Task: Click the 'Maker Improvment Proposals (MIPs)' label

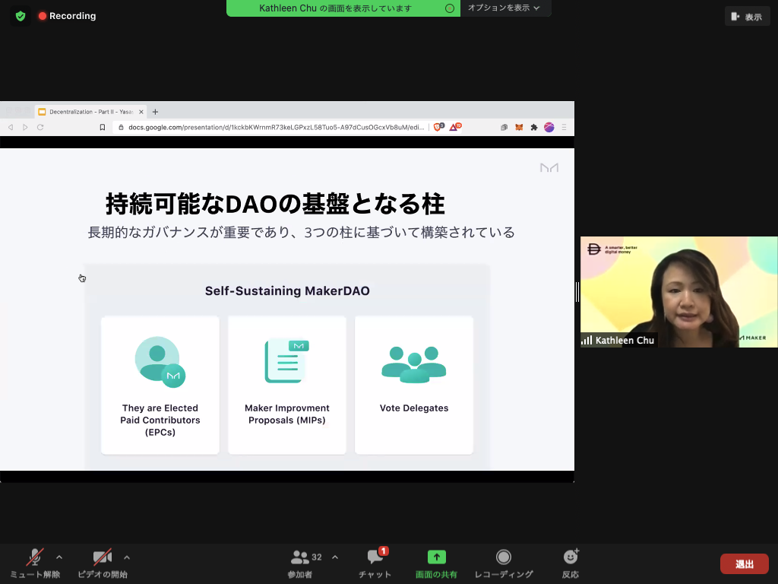Action: 286,414
